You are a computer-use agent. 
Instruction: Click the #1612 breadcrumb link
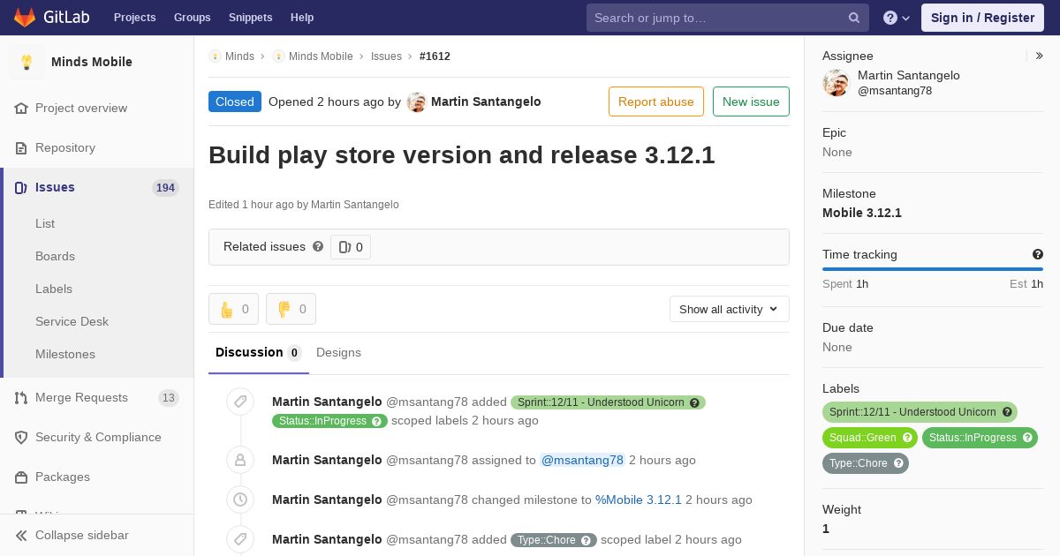435,56
